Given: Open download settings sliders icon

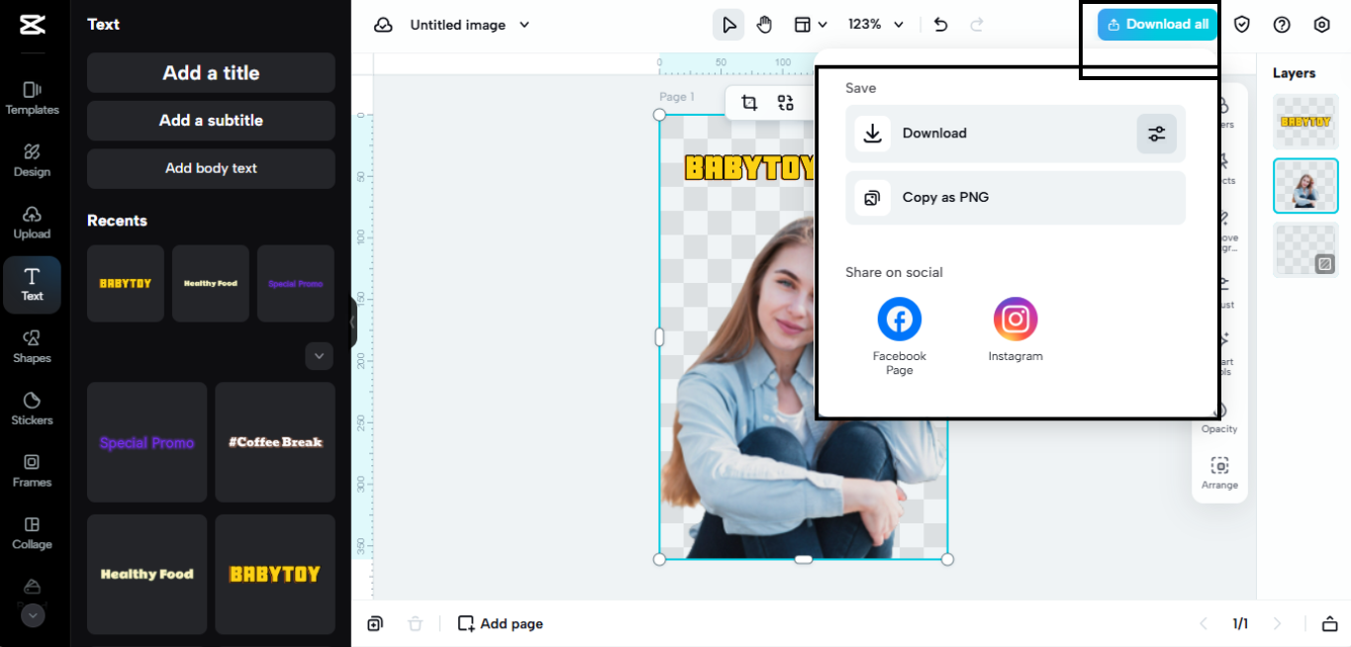Looking at the screenshot, I should [1157, 134].
